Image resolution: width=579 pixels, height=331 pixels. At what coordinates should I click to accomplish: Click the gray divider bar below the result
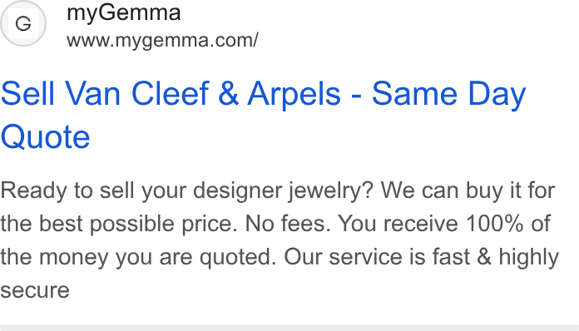click(289, 328)
